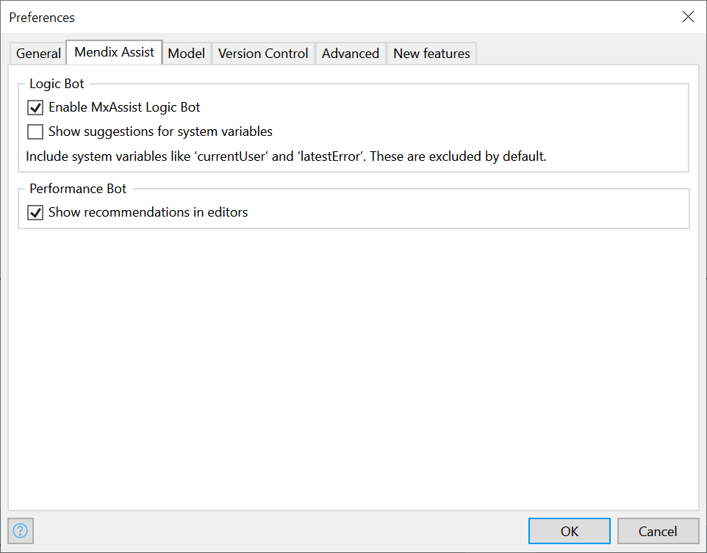Select the Mendix Assist tab
Screen dimensions: 707x553
point(115,52)
